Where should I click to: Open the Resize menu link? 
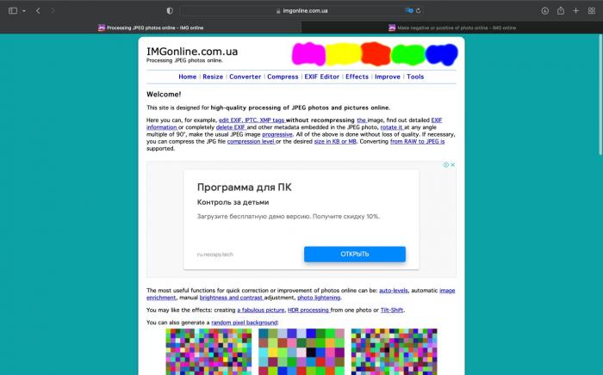[x=213, y=77]
